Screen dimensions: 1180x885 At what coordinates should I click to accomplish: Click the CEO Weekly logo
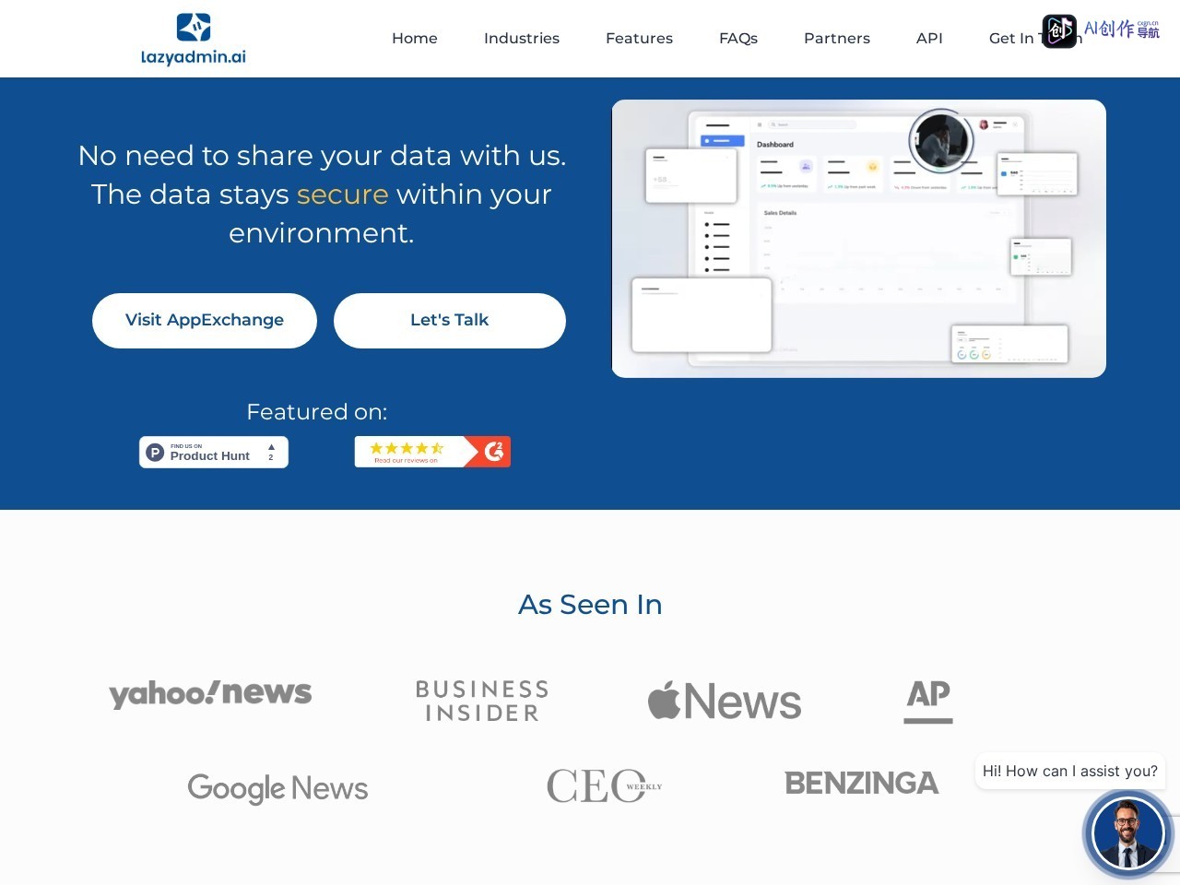click(x=604, y=786)
